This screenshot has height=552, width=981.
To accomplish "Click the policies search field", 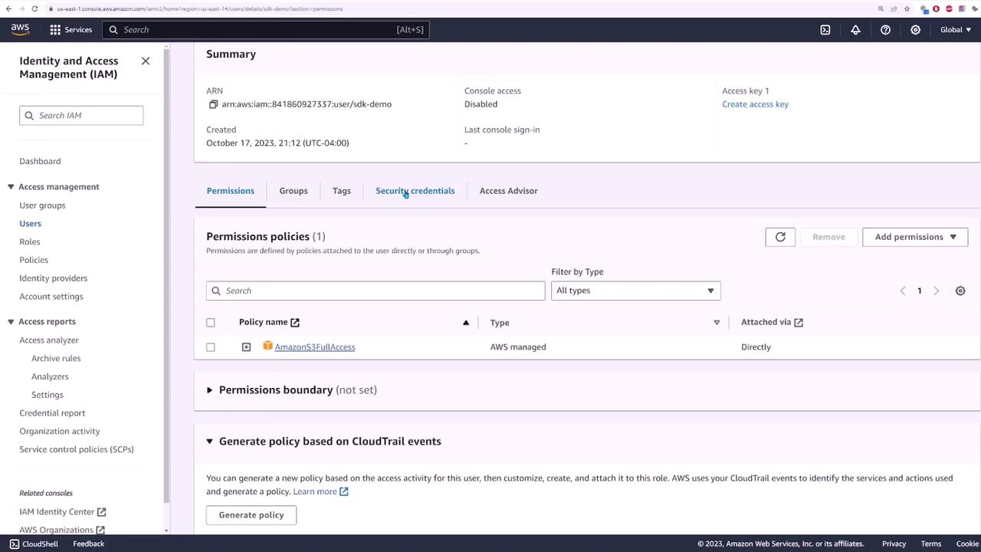I will 376,291.
